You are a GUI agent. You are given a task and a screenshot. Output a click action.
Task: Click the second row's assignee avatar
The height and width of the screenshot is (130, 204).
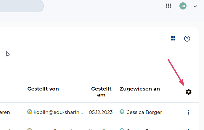click(x=122, y=129)
